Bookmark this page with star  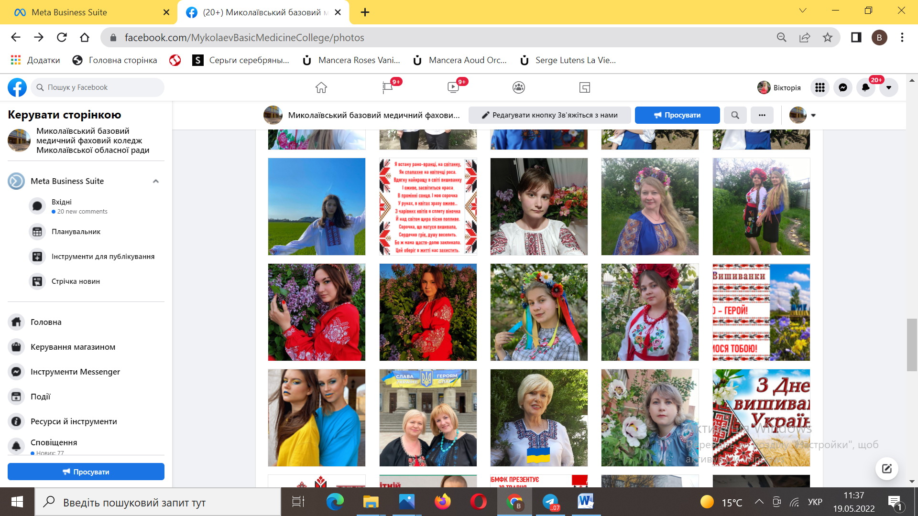pyautogui.click(x=828, y=37)
